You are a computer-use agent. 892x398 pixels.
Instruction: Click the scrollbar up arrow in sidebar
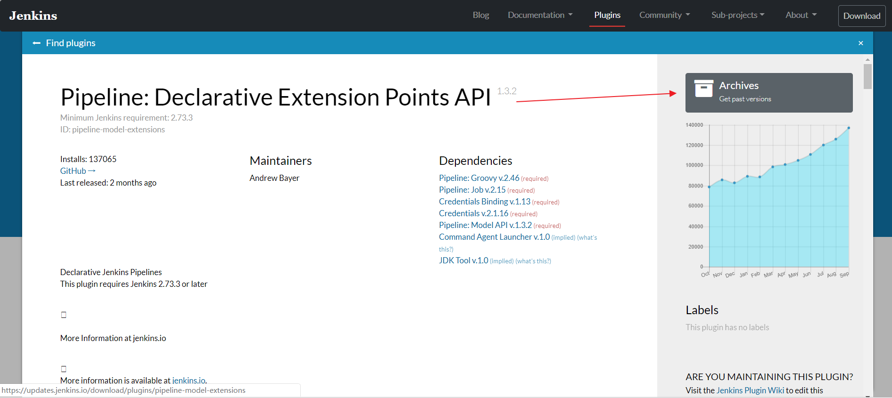(x=867, y=60)
